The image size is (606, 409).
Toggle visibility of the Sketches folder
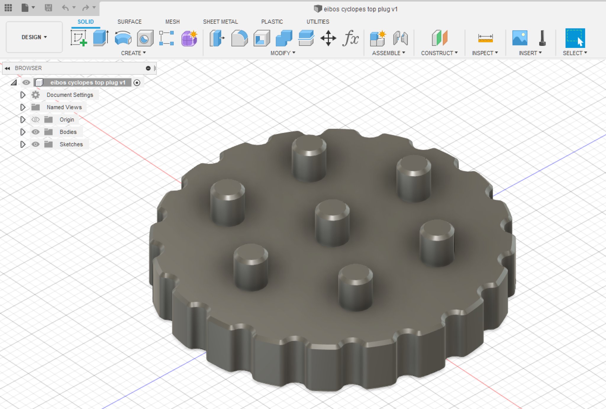(x=36, y=144)
